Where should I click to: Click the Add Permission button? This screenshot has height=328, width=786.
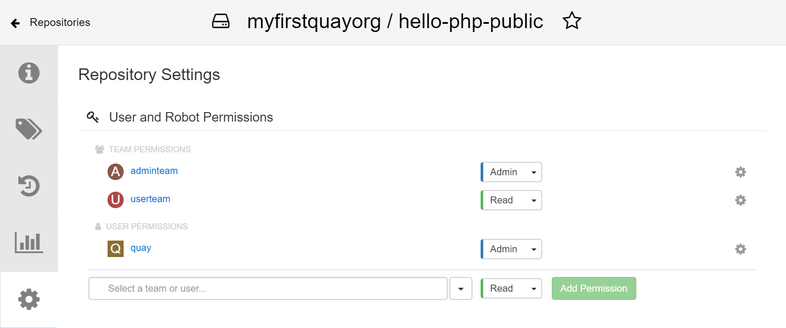594,289
